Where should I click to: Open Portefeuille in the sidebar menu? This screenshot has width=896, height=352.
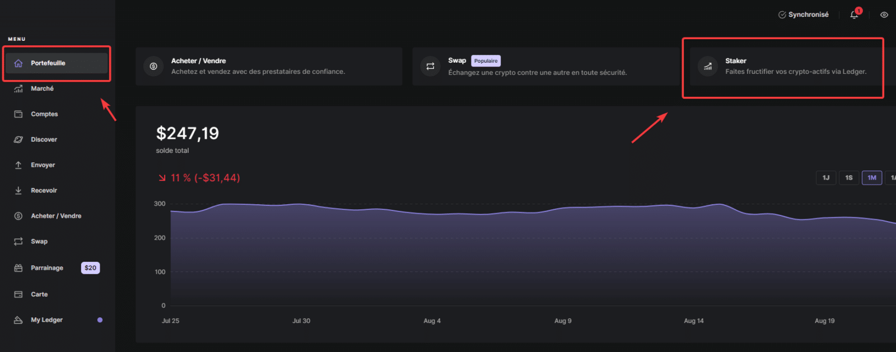[48, 63]
